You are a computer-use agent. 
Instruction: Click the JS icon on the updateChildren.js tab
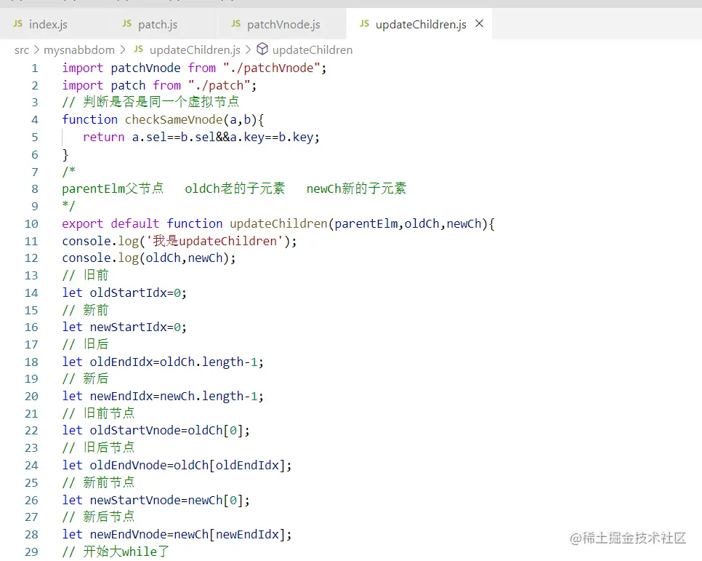pos(363,24)
